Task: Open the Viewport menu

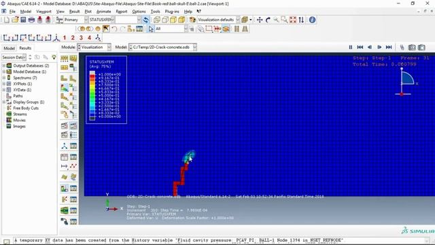Action: pyautogui.click(x=43, y=12)
